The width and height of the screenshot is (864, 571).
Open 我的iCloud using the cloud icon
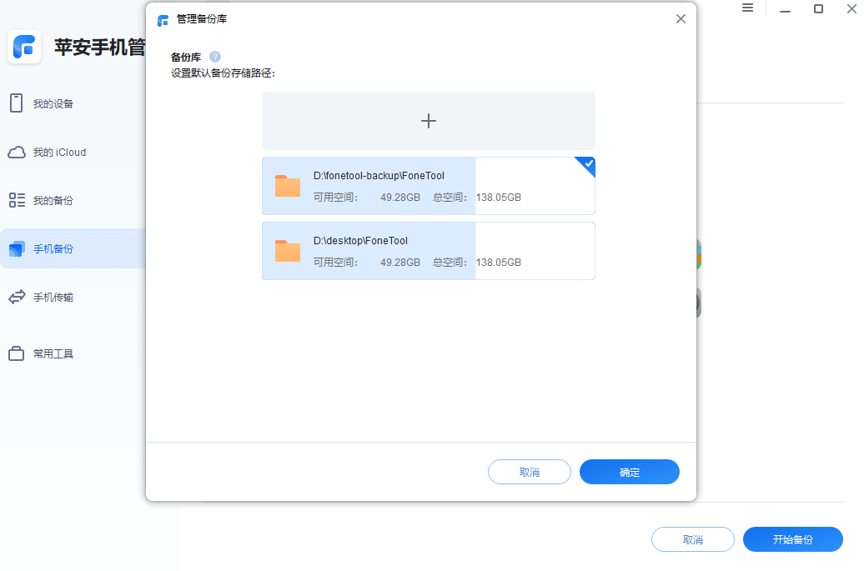click(15, 151)
